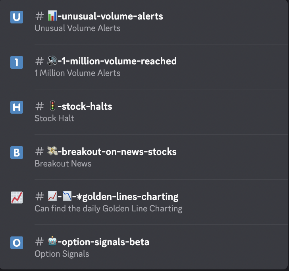
Task: Click the Can find the daily Golden Line Charting description
Action: (x=108, y=209)
